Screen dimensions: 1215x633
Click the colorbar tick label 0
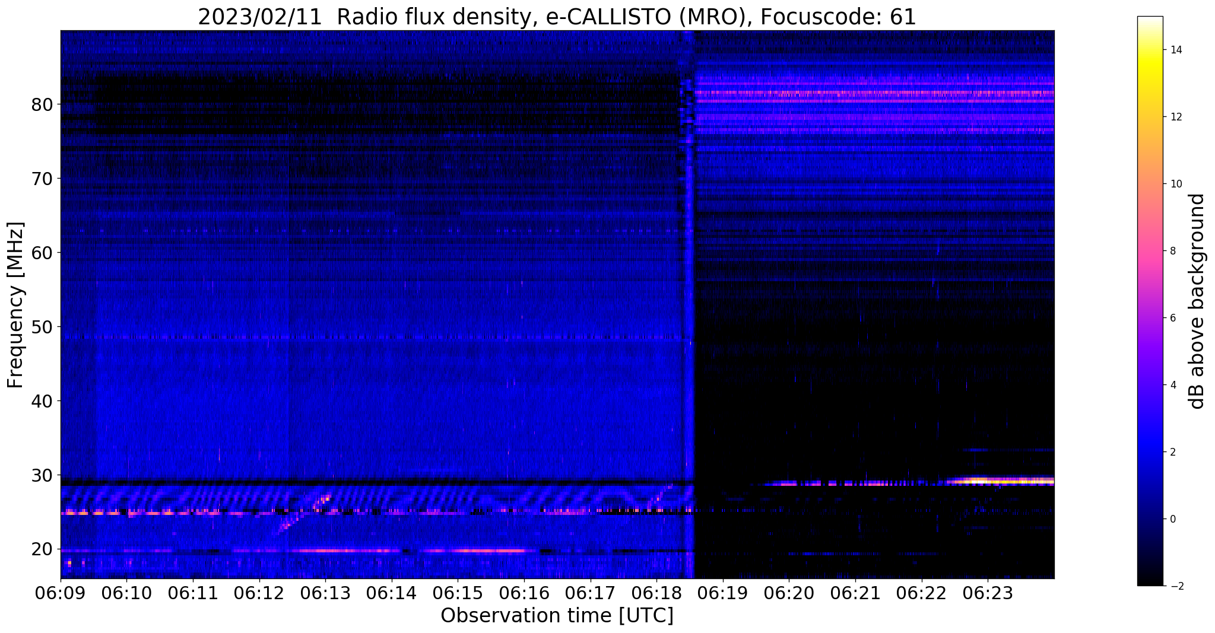point(1172,519)
